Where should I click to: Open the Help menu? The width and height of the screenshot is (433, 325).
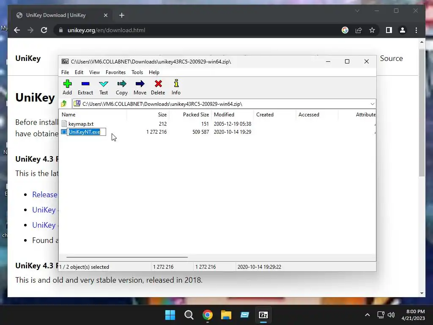coord(154,72)
